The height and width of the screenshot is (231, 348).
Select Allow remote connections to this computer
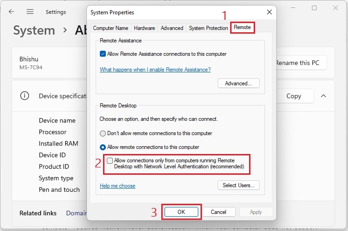[103, 147]
